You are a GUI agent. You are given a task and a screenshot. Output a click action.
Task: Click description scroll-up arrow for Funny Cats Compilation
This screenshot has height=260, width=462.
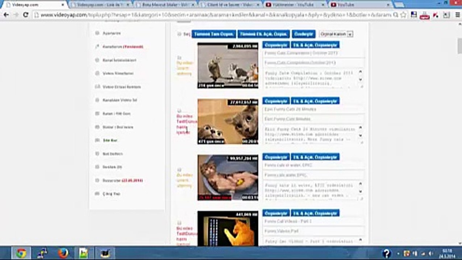point(361,72)
